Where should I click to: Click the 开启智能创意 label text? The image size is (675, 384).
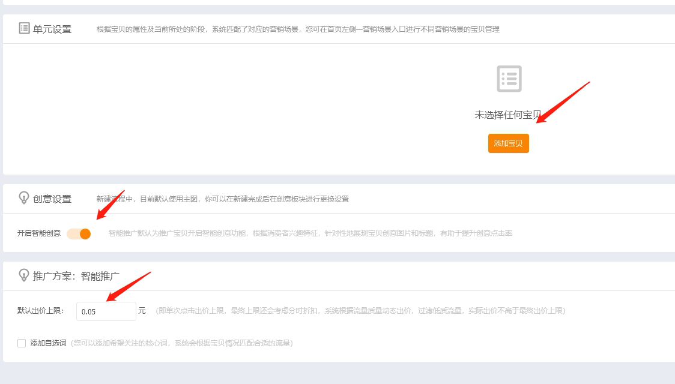click(39, 233)
